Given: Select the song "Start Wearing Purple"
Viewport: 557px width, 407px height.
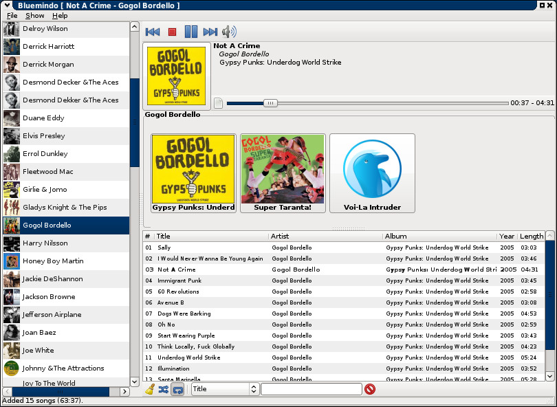Looking at the screenshot, I should coord(344,335).
